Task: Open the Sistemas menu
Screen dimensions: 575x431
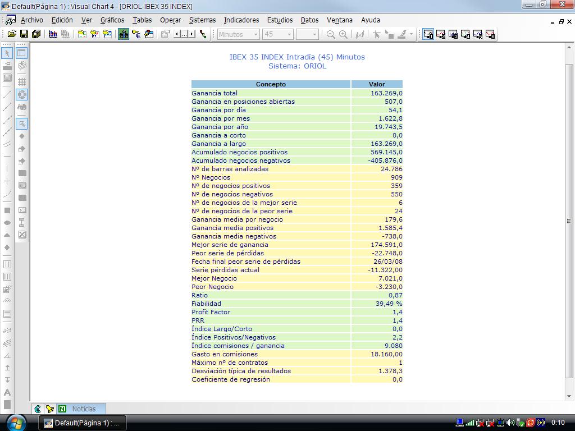Action: [202, 20]
